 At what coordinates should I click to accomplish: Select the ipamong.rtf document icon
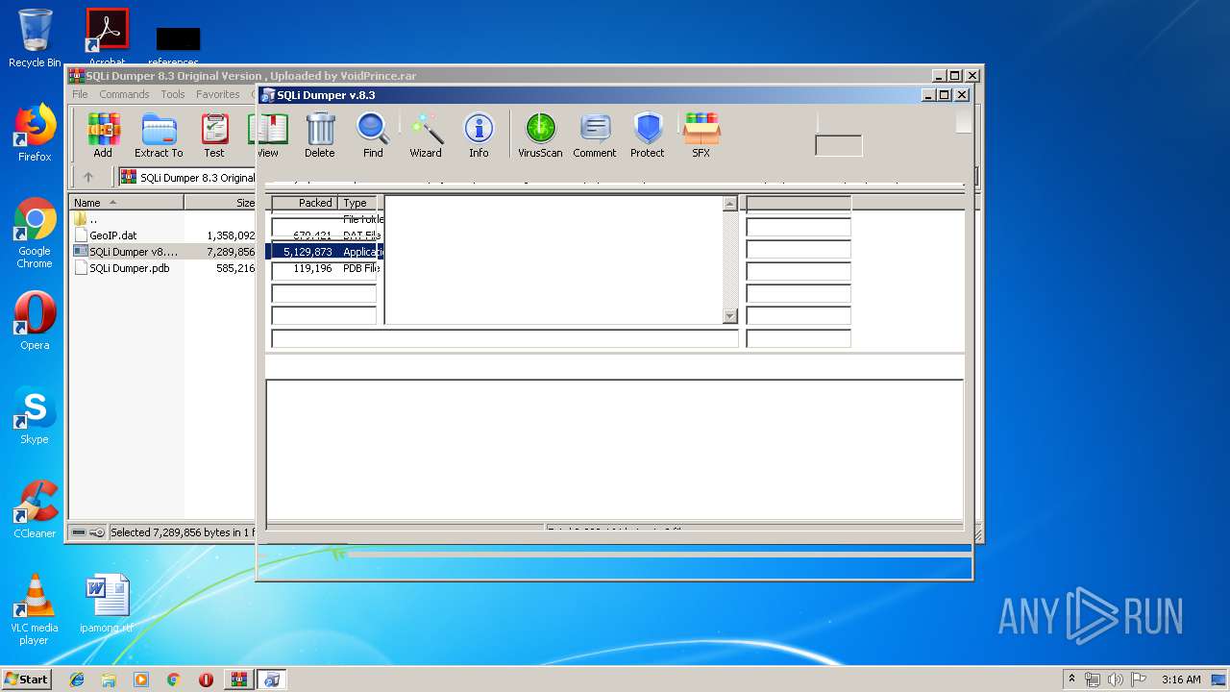click(x=107, y=604)
